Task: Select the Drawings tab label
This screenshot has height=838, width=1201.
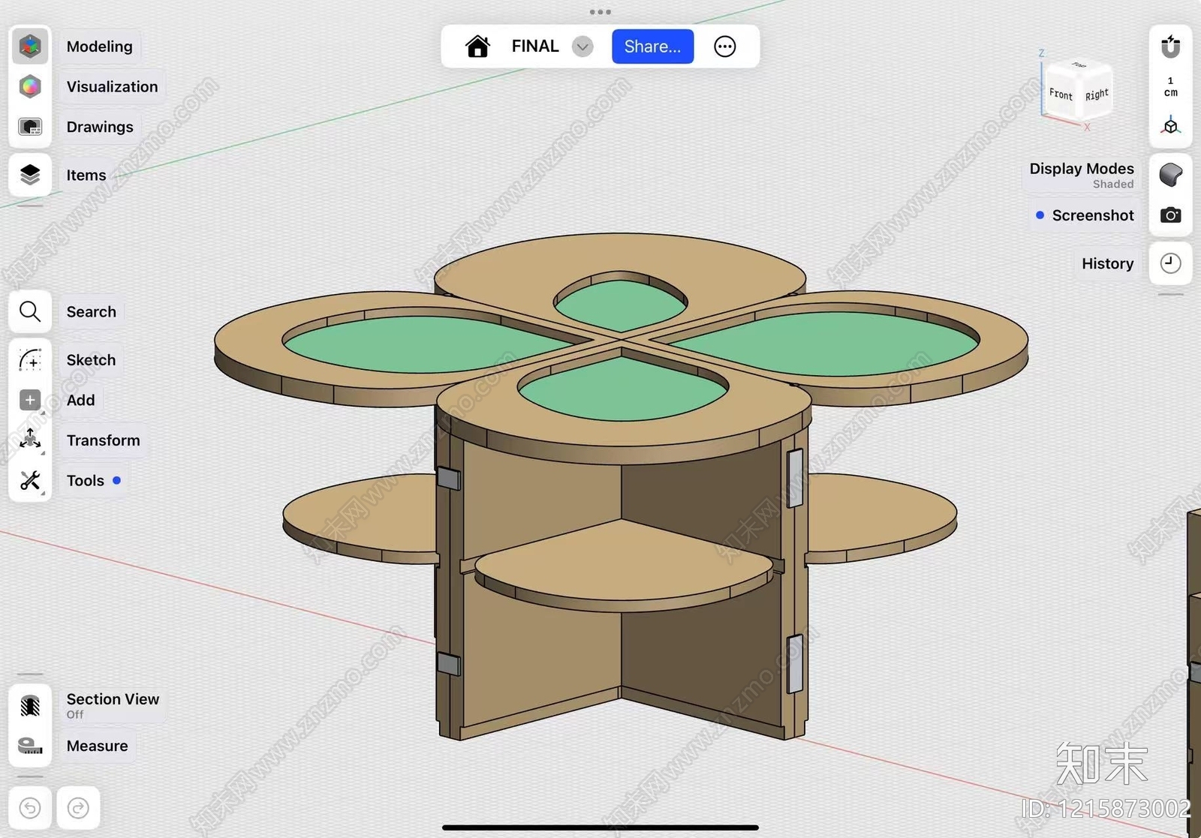Action: pos(100,127)
